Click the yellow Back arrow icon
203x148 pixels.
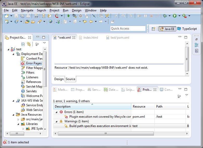tap(91, 22)
